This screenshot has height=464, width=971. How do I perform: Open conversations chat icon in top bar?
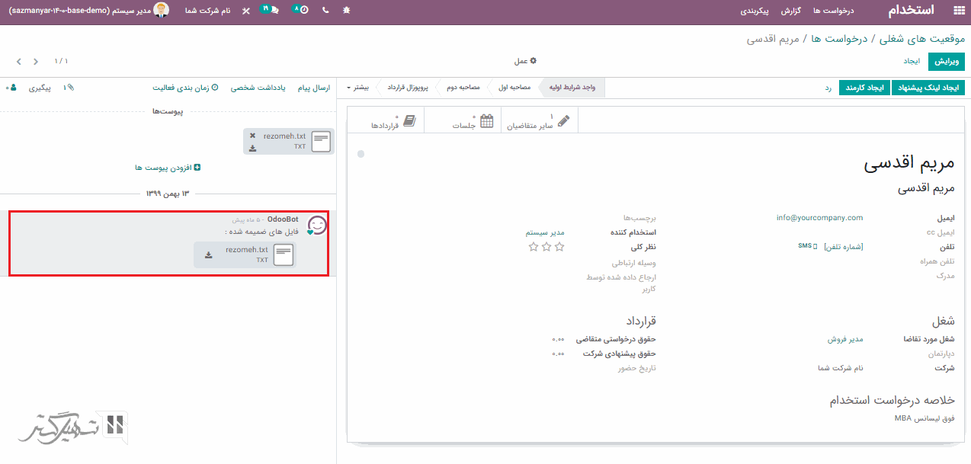coord(270,11)
